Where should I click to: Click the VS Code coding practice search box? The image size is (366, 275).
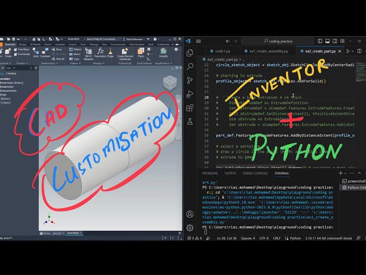click(277, 41)
